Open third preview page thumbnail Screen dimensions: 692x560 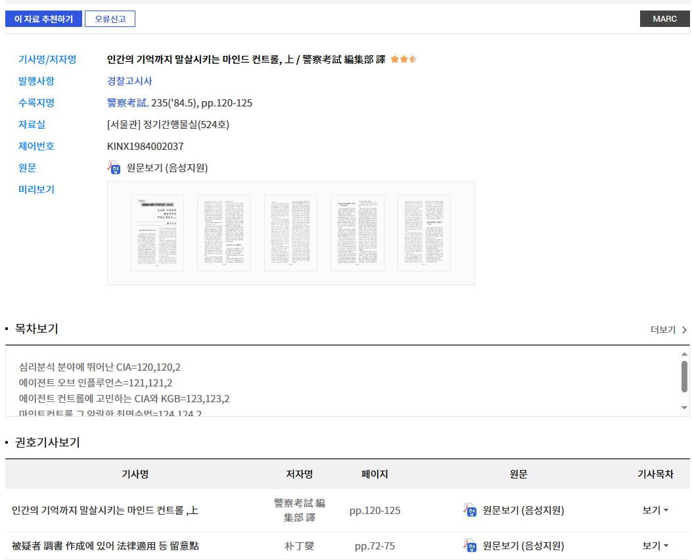[290, 233]
